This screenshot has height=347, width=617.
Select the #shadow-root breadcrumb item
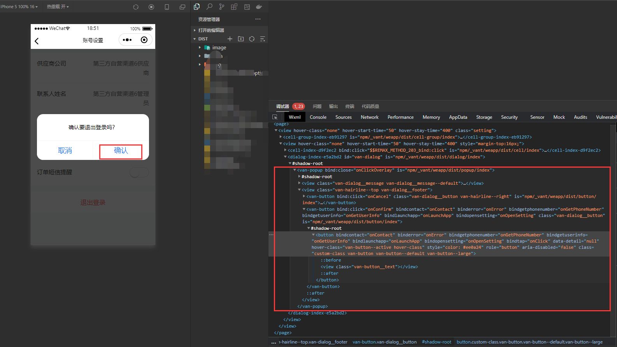pyautogui.click(x=436, y=342)
